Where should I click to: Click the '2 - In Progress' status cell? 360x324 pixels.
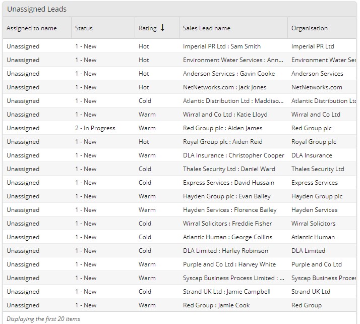tap(95, 128)
